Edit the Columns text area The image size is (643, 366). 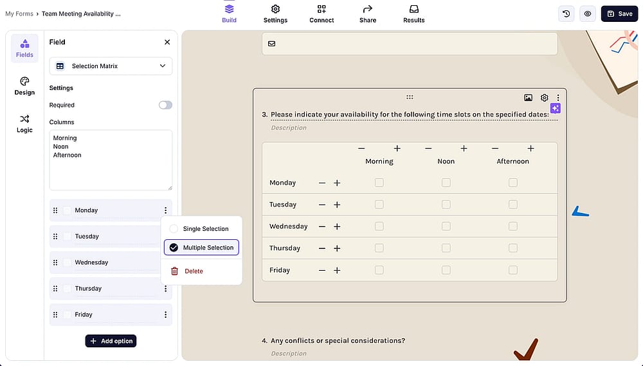click(111, 160)
